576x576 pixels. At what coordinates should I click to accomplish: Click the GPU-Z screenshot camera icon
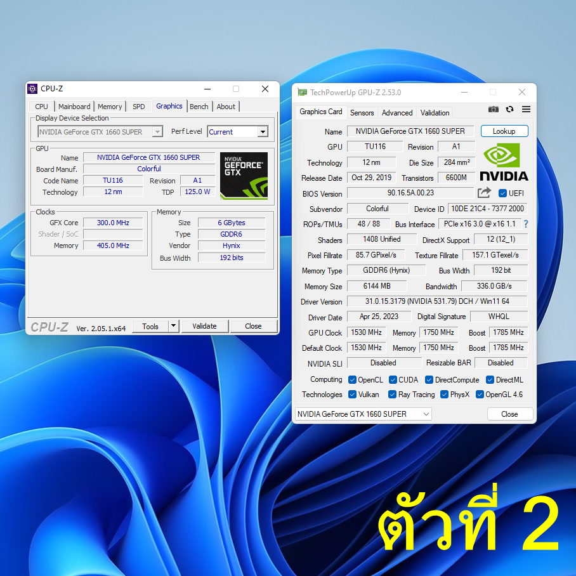coord(493,110)
